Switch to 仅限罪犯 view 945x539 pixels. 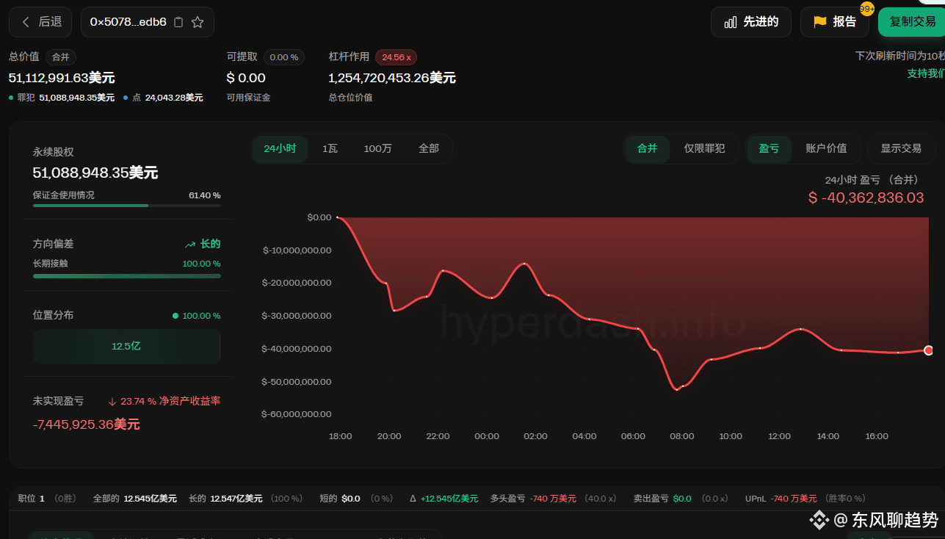704,148
